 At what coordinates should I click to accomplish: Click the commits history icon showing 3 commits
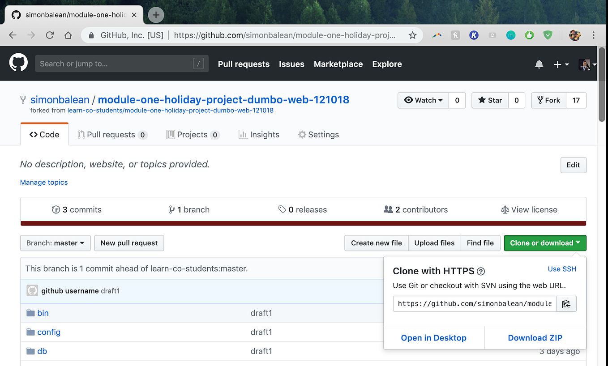(x=56, y=209)
